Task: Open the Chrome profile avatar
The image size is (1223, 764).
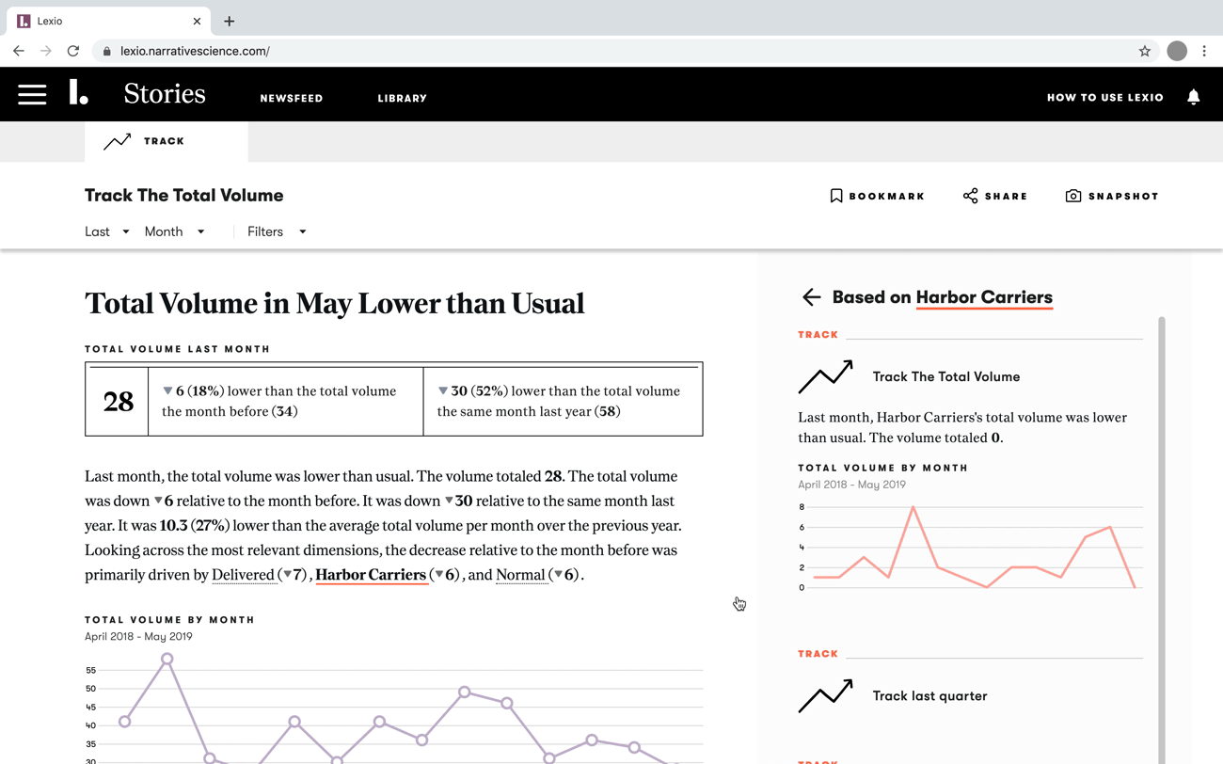Action: 1177,51
